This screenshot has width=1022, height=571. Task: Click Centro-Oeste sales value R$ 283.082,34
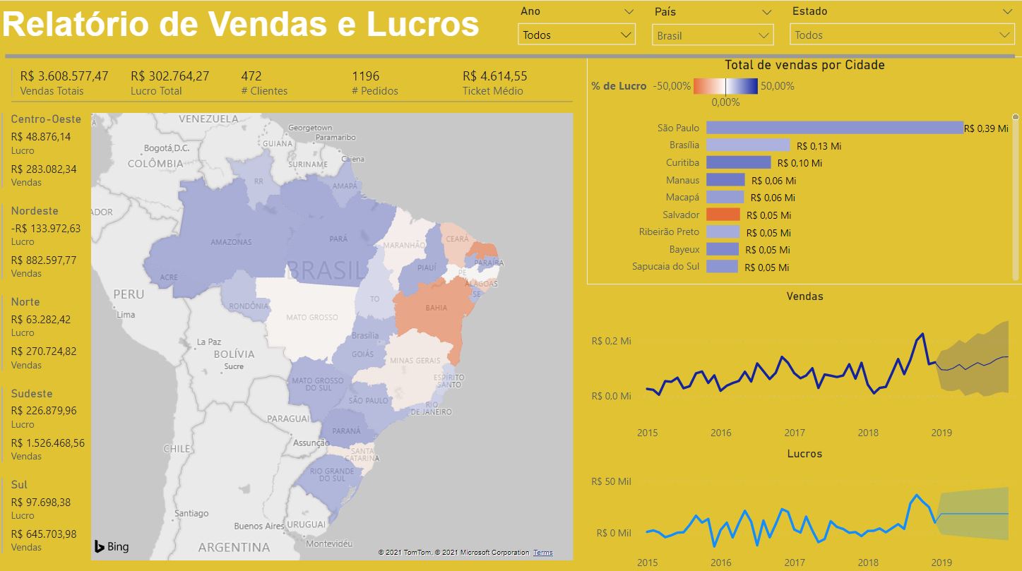[x=44, y=169]
